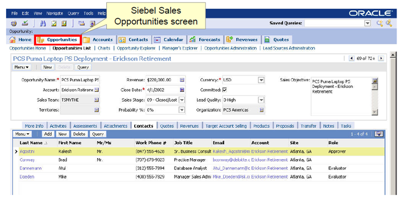The height and width of the screenshot is (206, 408).
Task: Open the Navigate menu
Action: [x=55, y=13]
